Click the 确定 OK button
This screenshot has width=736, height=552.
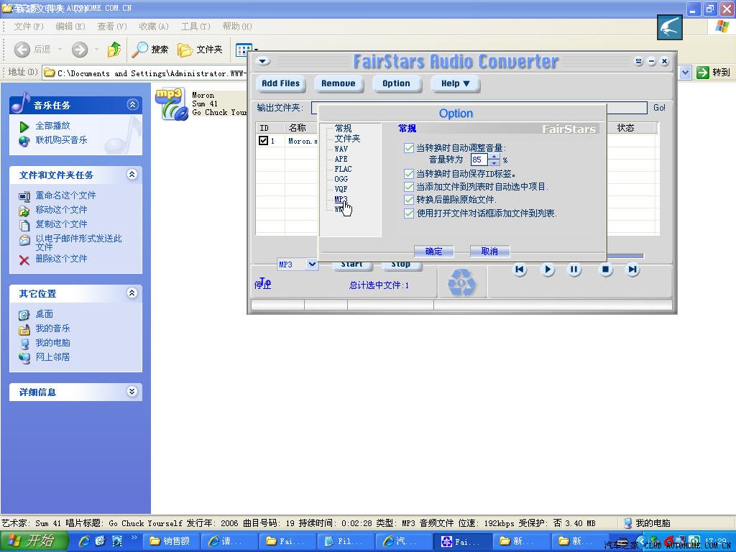pos(434,252)
